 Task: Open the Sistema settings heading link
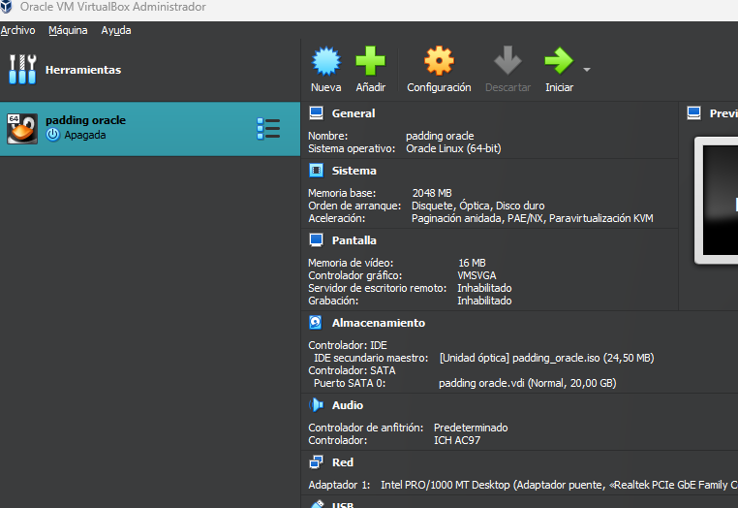click(x=354, y=171)
